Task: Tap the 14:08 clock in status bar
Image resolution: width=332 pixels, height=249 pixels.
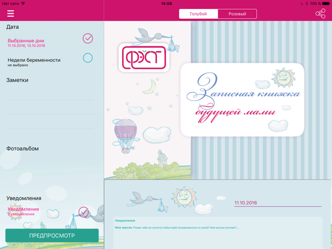Action: click(x=167, y=4)
